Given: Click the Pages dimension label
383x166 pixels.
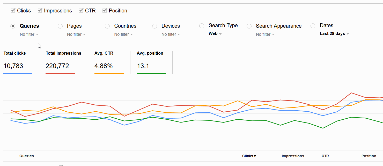Looking at the screenshot, I should click(74, 26).
